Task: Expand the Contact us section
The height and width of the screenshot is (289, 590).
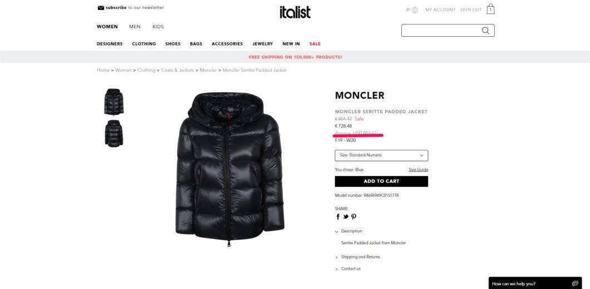Action: click(x=348, y=268)
